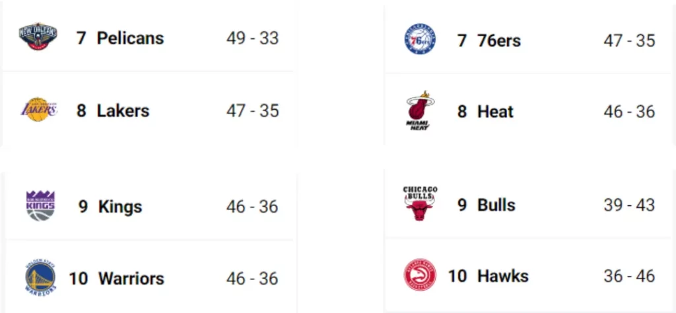The image size is (676, 313).
Task: Click the Lakers 47 - 35 record
Action: tap(252, 110)
